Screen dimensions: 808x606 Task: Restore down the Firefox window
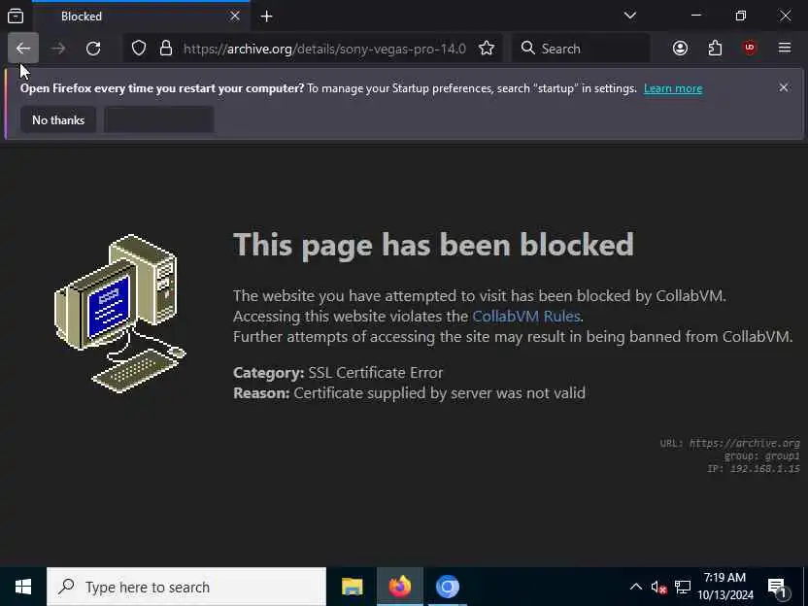[x=740, y=16]
